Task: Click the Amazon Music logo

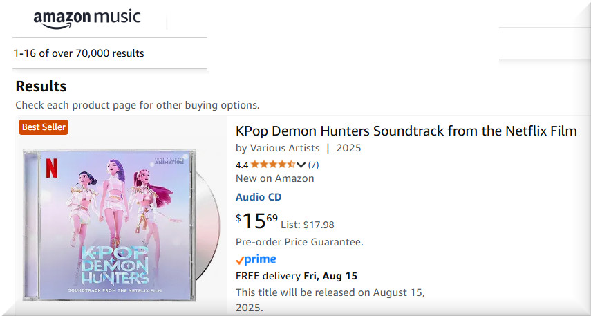Action: [x=86, y=19]
